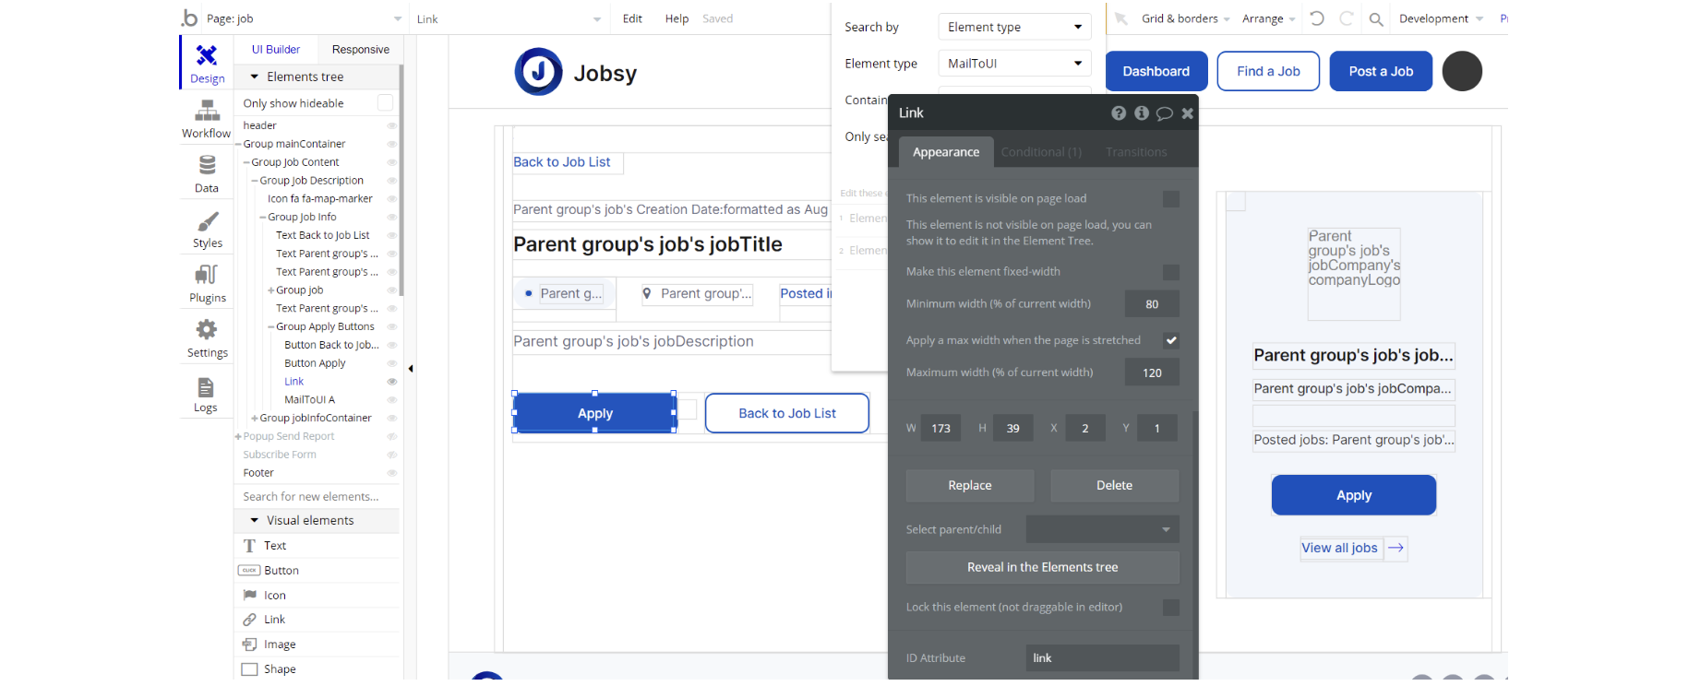Screen dimensions: 1689x686
Task: Close the Link property panel
Action: click(1187, 113)
